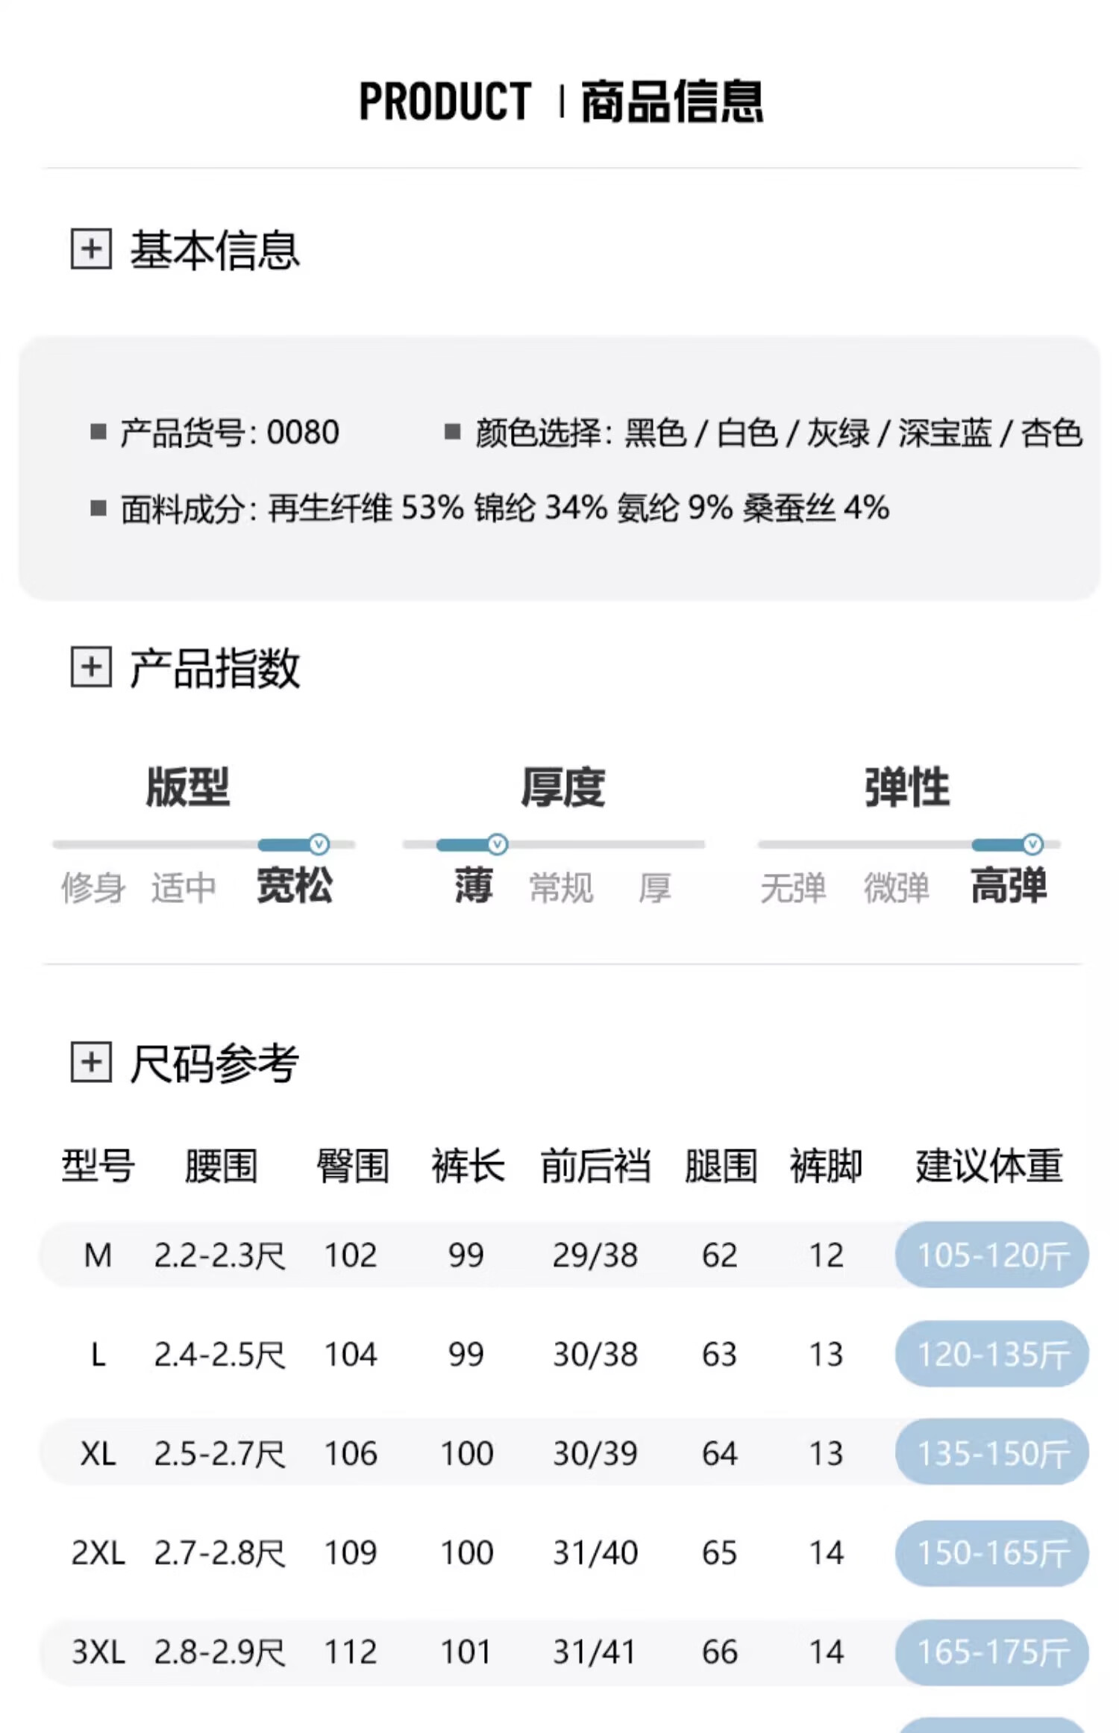Expand the 产品指数 plus icon
This screenshot has width=1119, height=1733.
point(91,666)
